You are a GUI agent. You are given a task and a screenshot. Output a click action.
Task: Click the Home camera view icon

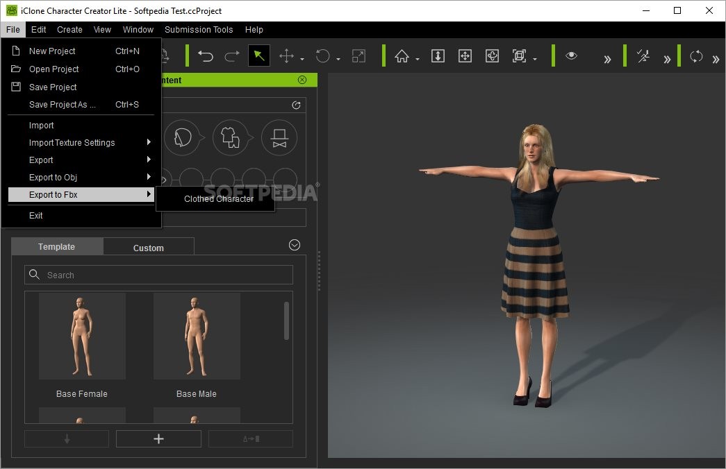[402, 56]
